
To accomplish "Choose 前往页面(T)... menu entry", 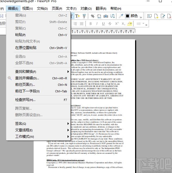I will point(38,85).
